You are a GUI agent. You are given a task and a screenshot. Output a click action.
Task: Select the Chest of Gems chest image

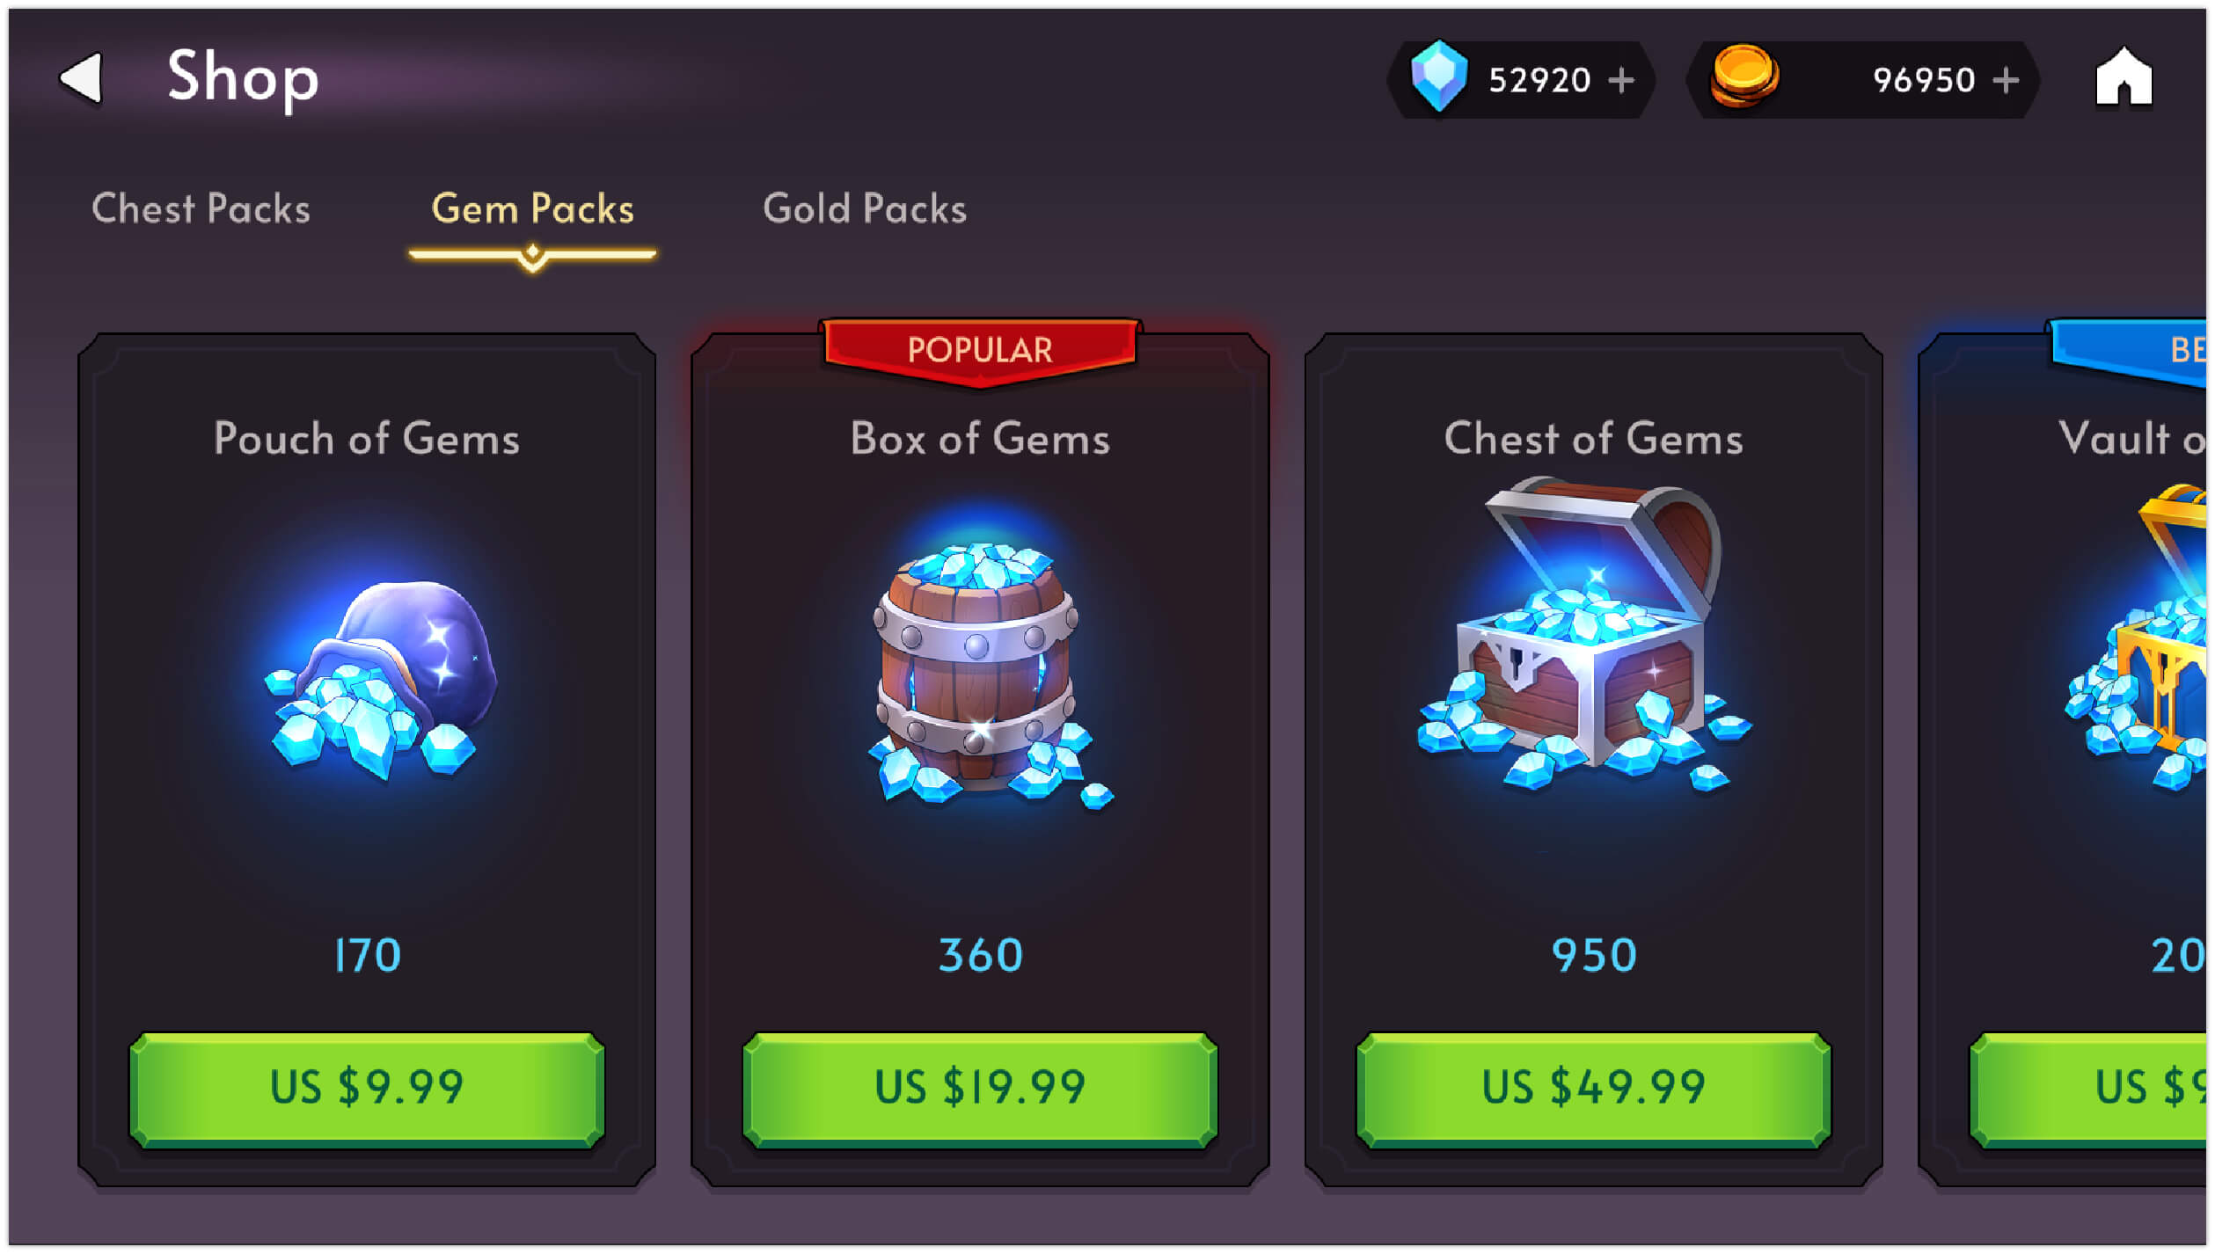[x=1584, y=633]
